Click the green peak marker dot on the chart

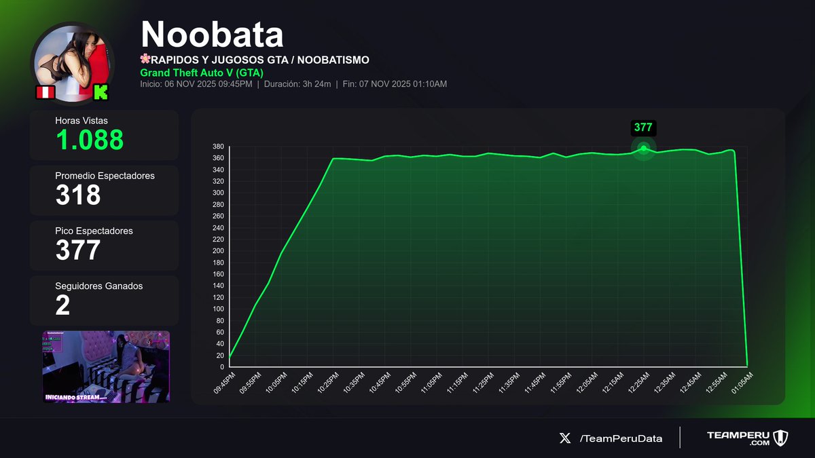[642, 149]
